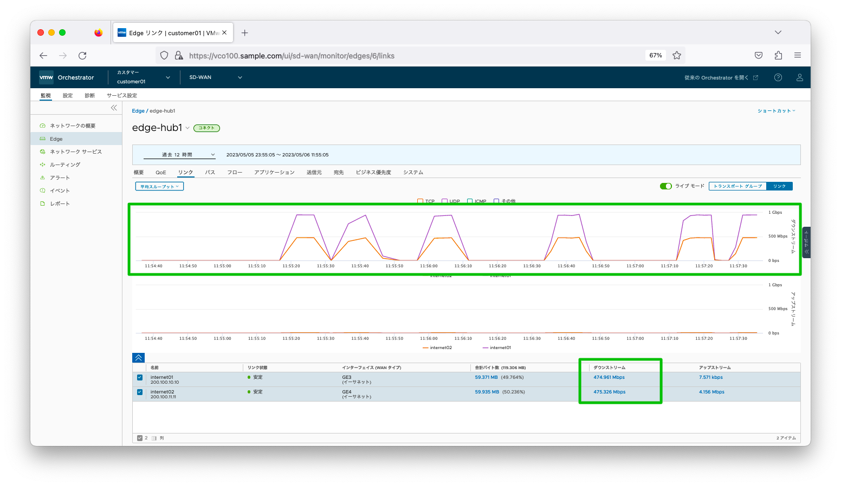Screen dimensions: 841x486
Task: Collapse the left sidebar with double chevron
Action: click(x=114, y=108)
